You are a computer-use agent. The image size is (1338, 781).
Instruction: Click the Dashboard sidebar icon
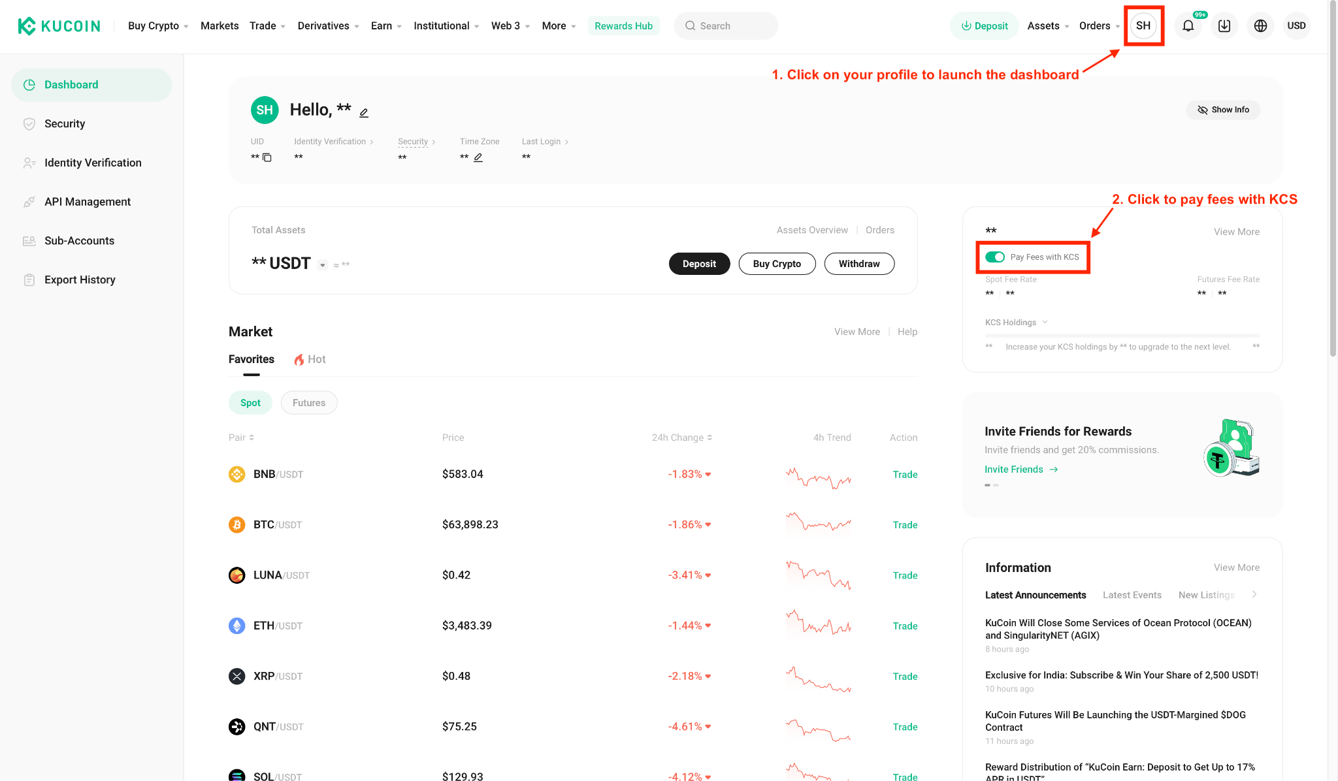pyautogui.click(x=29, y=85)
